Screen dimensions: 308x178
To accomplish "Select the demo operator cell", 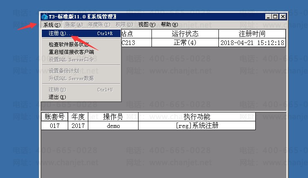I will [113, 125].
